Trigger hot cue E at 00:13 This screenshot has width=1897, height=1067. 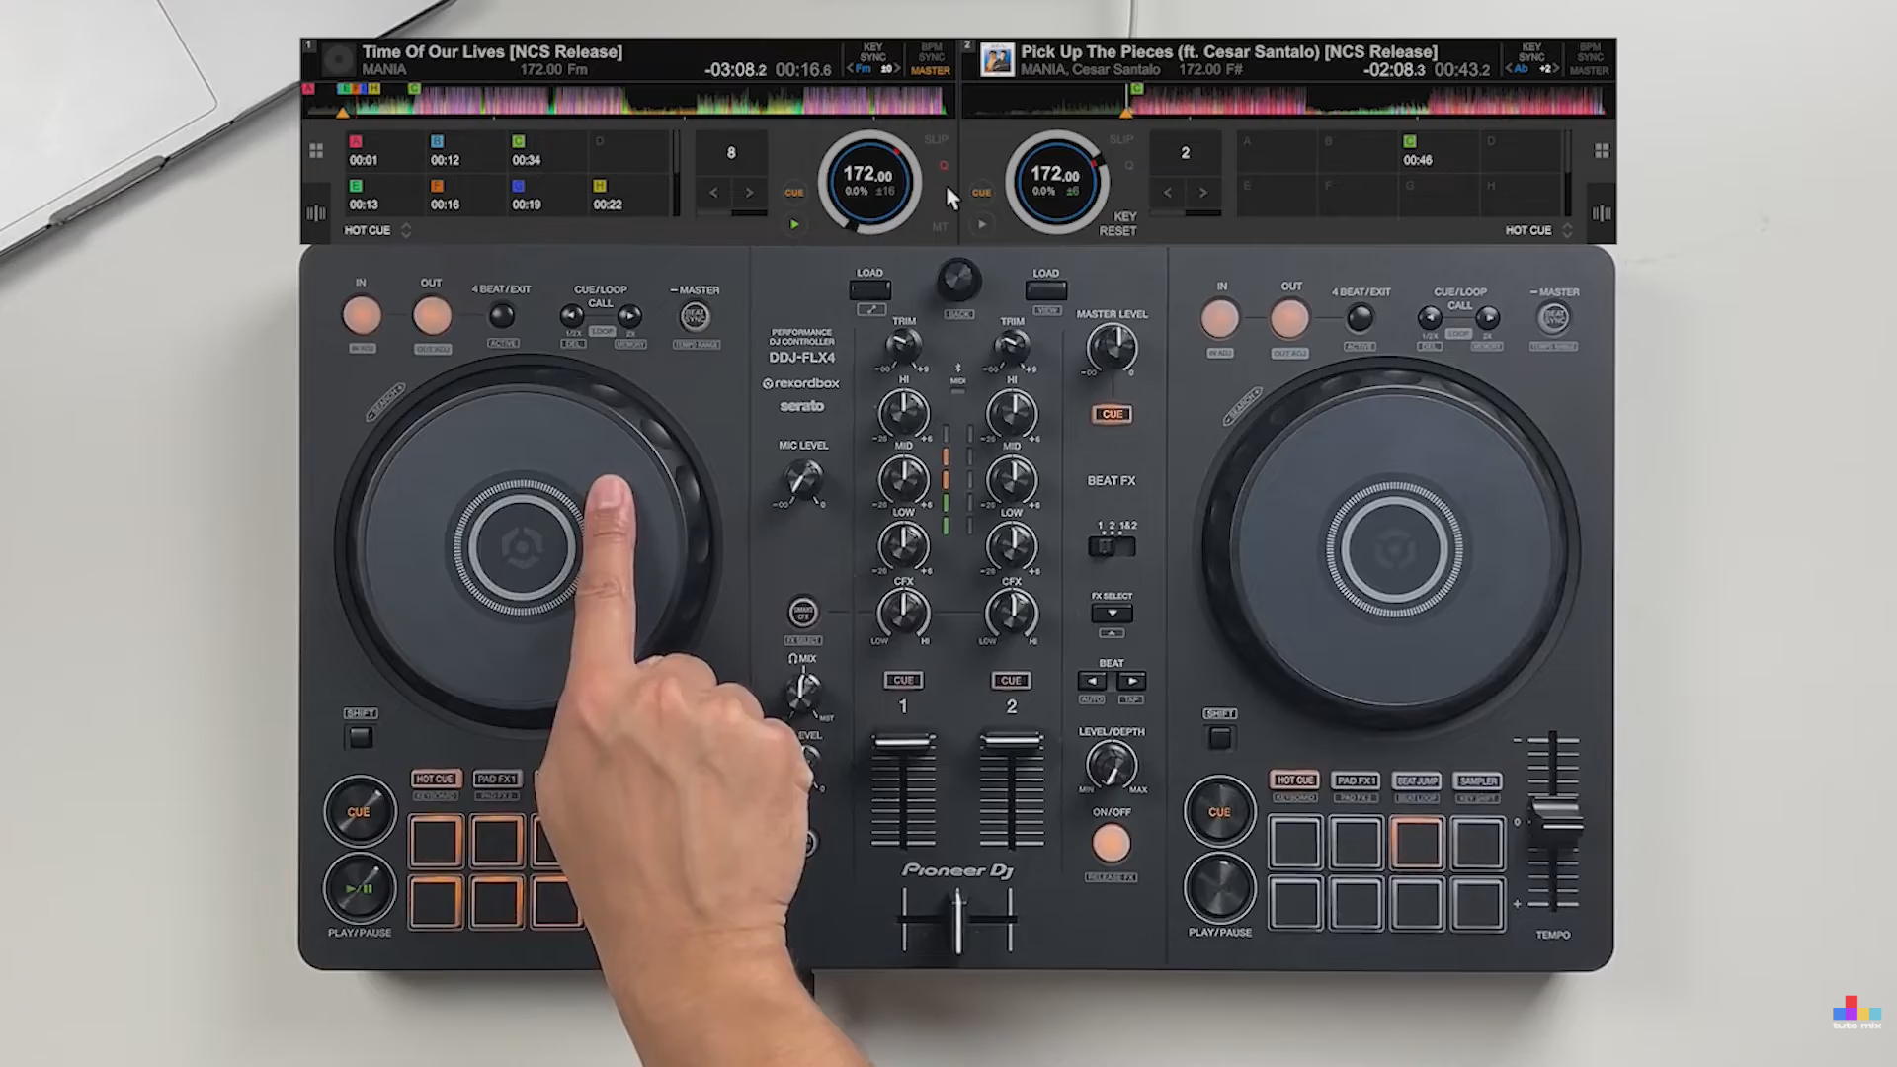click(383, 196)
